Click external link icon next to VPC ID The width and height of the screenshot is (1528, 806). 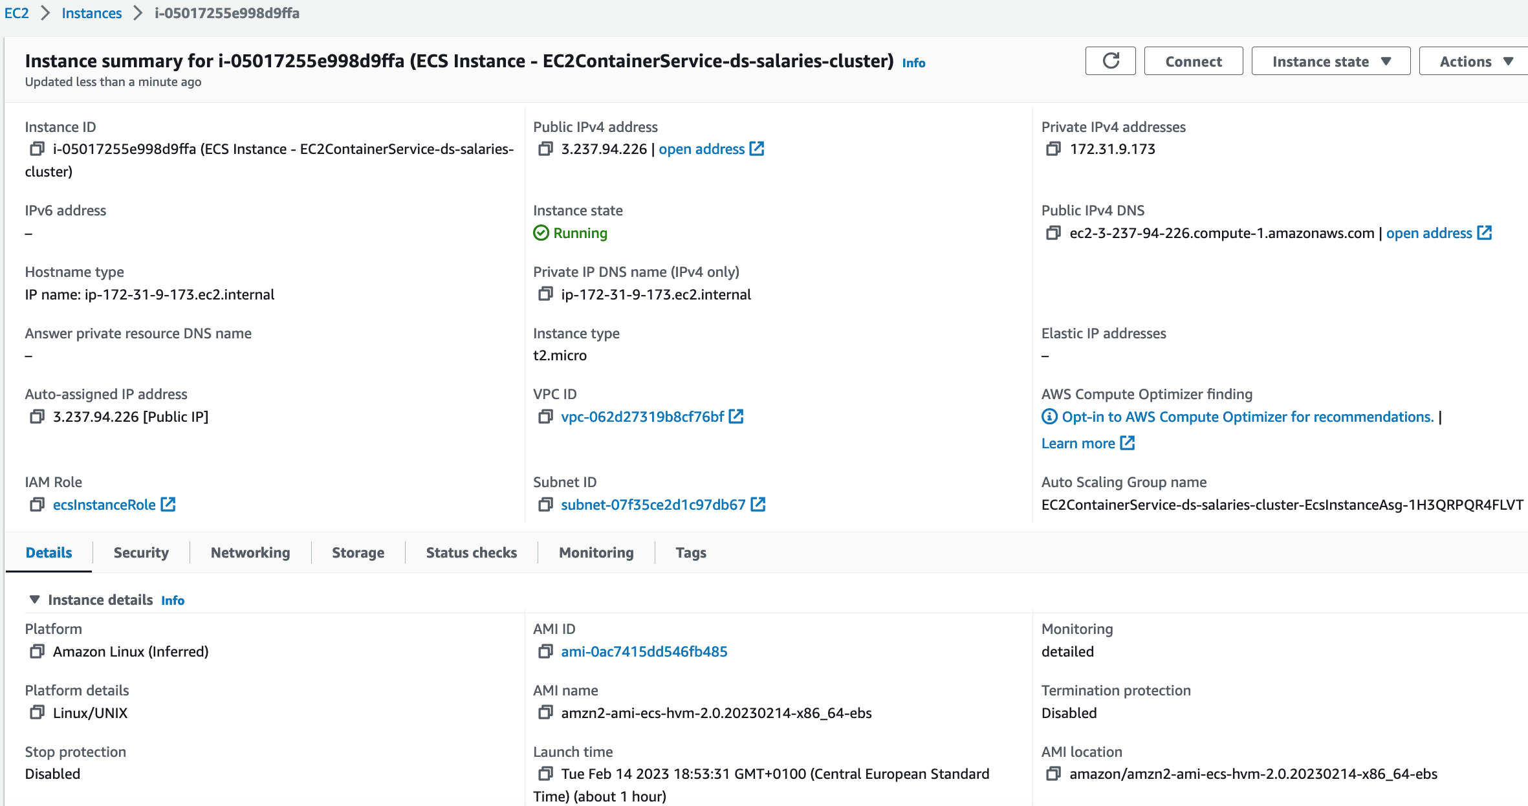[736, 417]
